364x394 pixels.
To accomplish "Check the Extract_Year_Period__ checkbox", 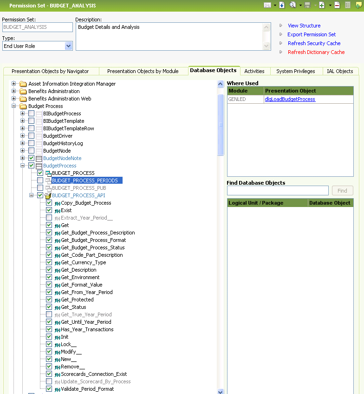I will 49,218.
